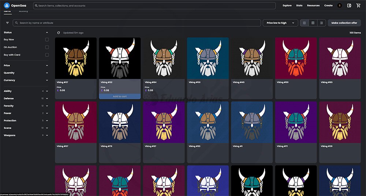
Task: Focus the top search items field
Action: [x=154, y=5]
